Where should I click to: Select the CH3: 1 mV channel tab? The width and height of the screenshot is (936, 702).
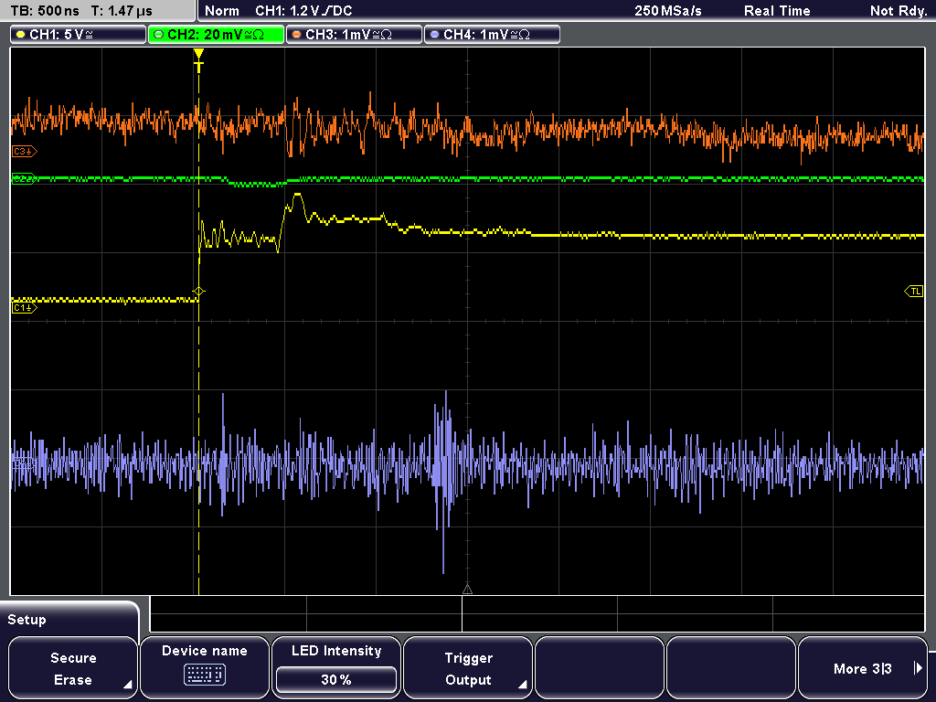coord(354,35)
